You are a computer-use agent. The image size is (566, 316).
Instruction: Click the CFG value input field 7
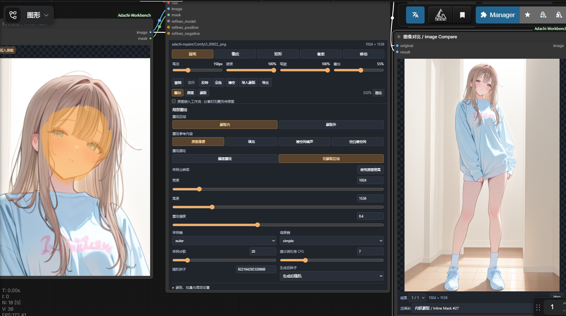click(x=370, y=252)
